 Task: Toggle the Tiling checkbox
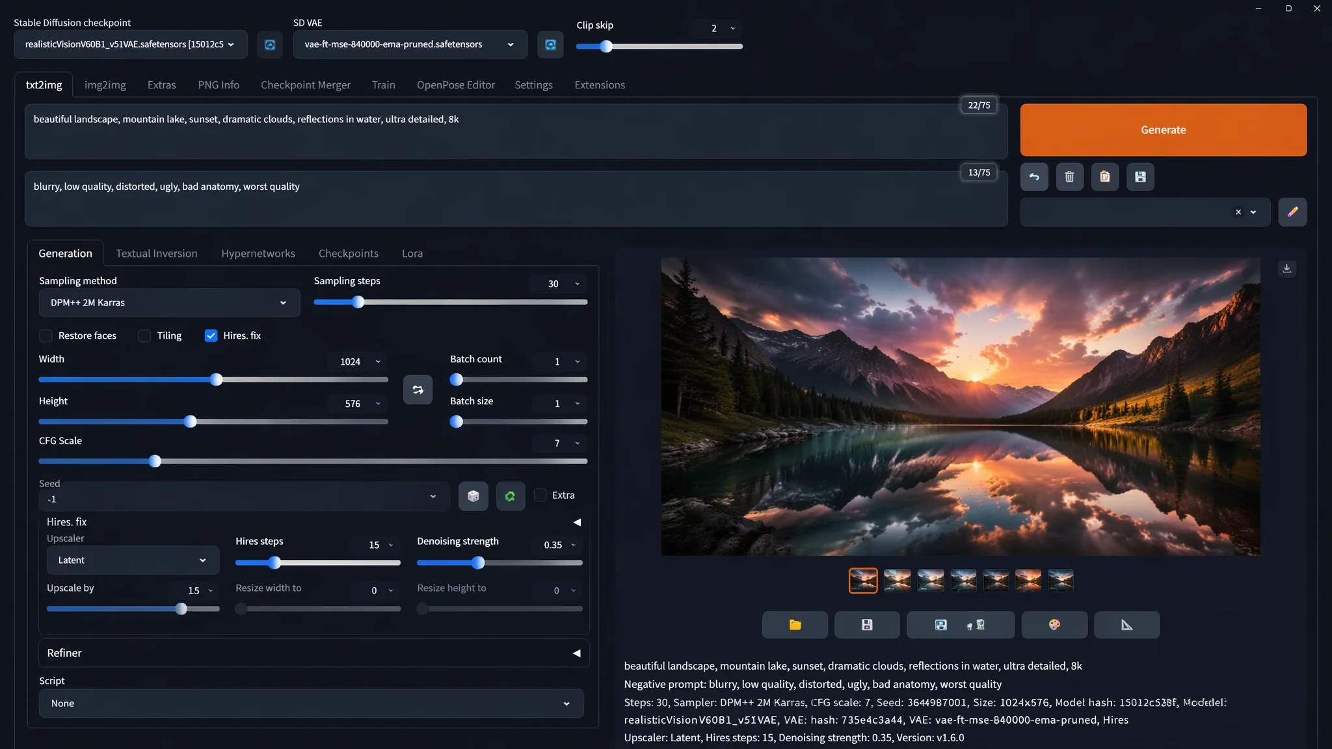click(x=144, y=335)
